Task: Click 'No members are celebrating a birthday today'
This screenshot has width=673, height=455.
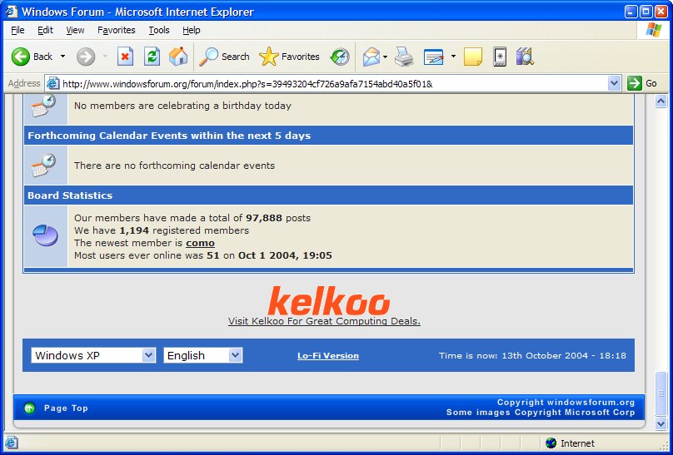Action: pos(182,106)
